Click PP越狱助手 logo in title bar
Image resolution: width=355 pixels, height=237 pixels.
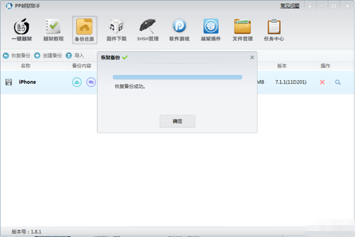(9, 6)
